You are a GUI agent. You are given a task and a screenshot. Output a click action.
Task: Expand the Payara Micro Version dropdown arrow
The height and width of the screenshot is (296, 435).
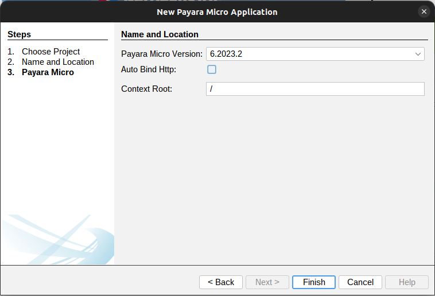point(418,54)
